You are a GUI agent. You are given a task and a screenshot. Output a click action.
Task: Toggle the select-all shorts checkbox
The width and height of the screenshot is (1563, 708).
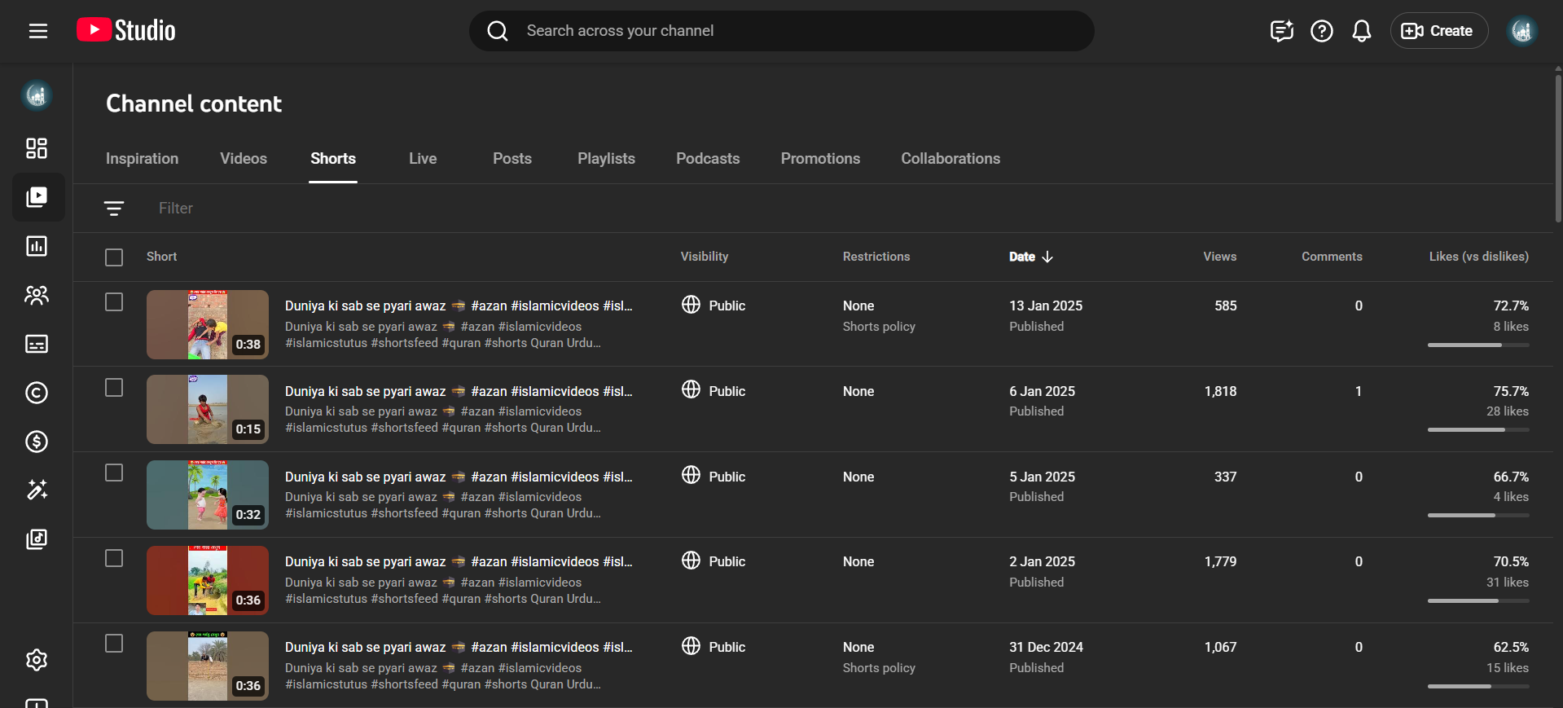pos(114,257)
